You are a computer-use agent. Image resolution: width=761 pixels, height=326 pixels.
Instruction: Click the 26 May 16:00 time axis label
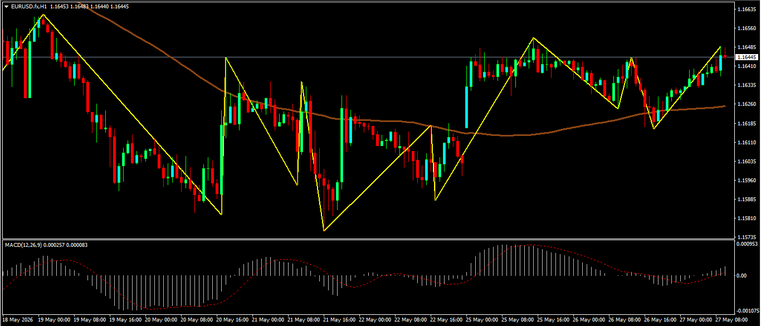click(x=661, y=320)
